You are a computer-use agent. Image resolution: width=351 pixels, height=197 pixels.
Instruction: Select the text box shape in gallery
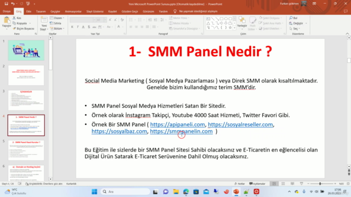tap(208, 19)
